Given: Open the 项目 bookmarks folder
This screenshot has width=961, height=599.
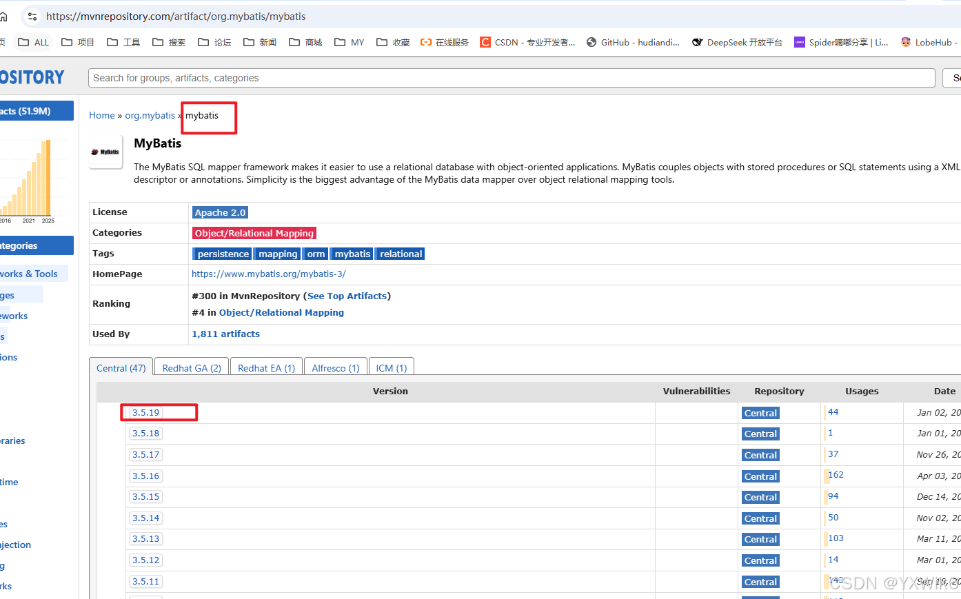Looking at the screenshot, I should click(78, 42).
